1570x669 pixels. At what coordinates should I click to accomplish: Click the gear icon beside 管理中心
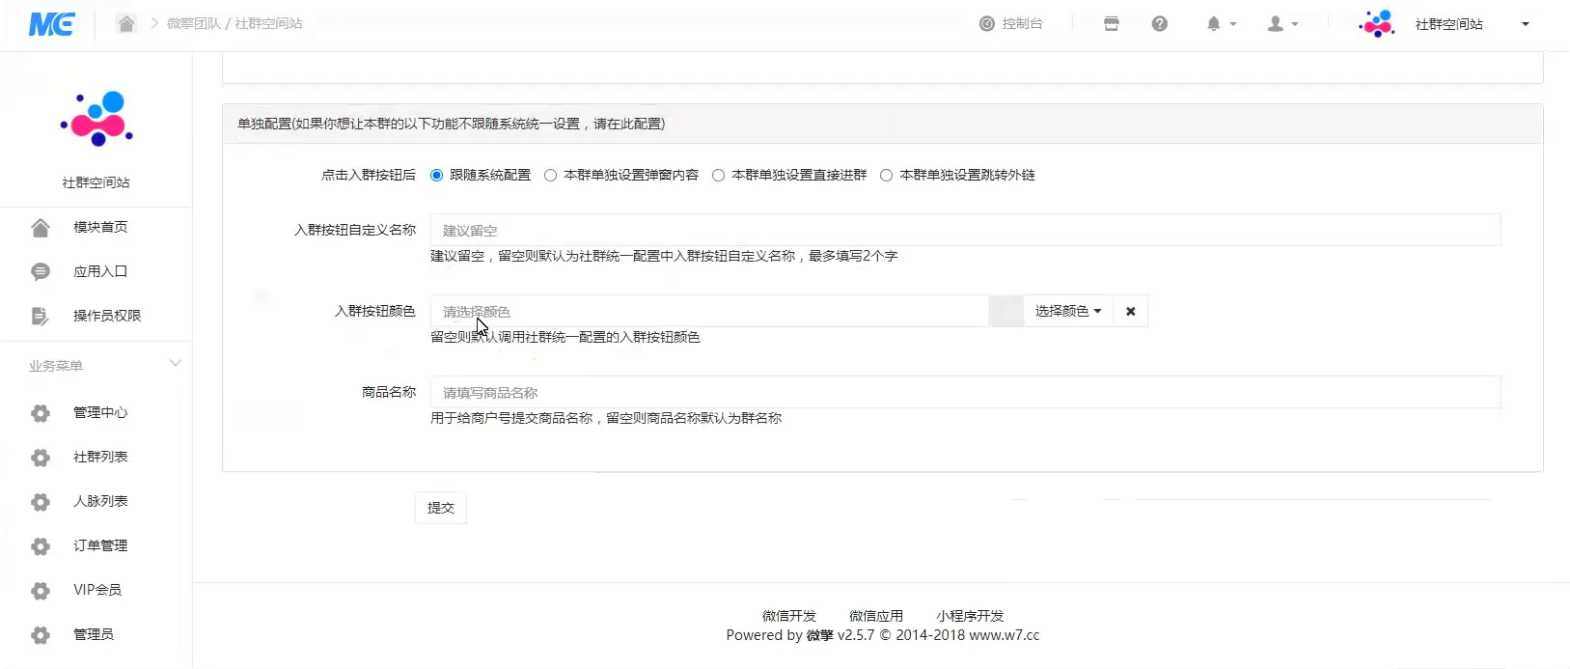click(41, 413)
